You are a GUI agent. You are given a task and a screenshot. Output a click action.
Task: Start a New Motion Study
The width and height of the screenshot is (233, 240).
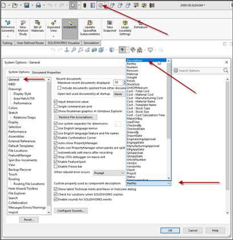click(23, 28)
